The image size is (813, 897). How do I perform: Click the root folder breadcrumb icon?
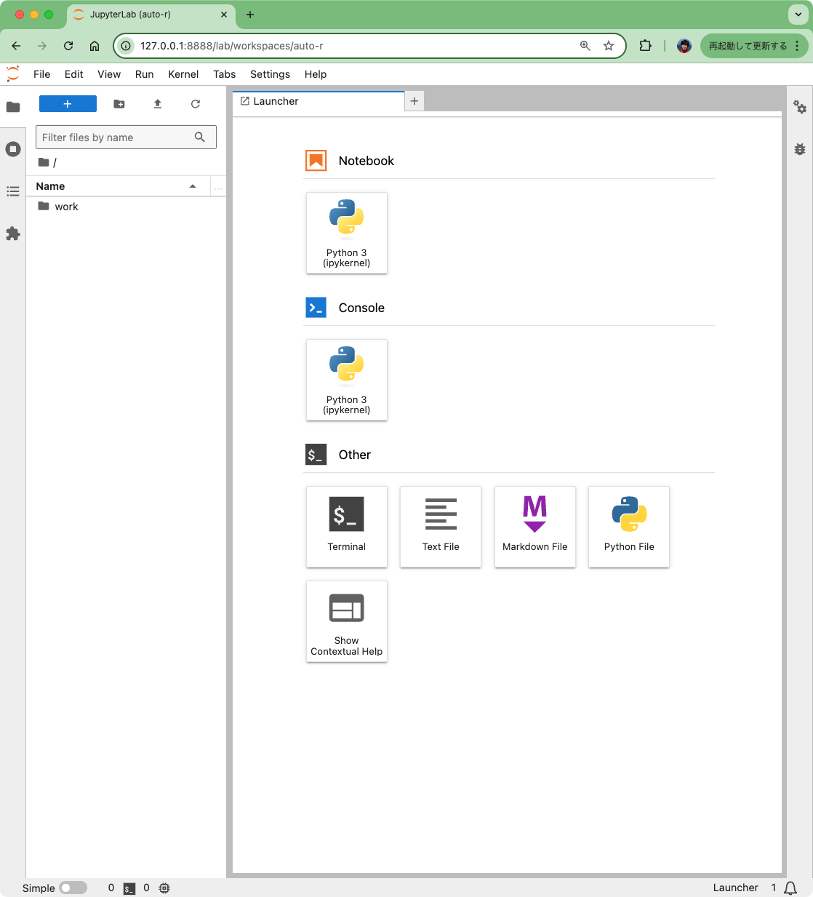tap(44, 162)
